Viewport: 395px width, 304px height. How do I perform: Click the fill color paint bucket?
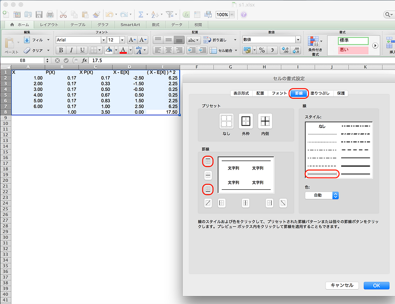pos(109,50)
